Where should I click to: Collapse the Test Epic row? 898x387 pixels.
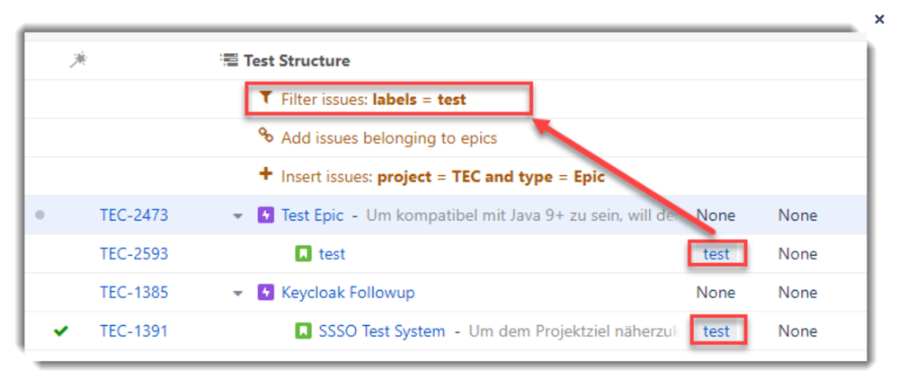tap(238, 216)
